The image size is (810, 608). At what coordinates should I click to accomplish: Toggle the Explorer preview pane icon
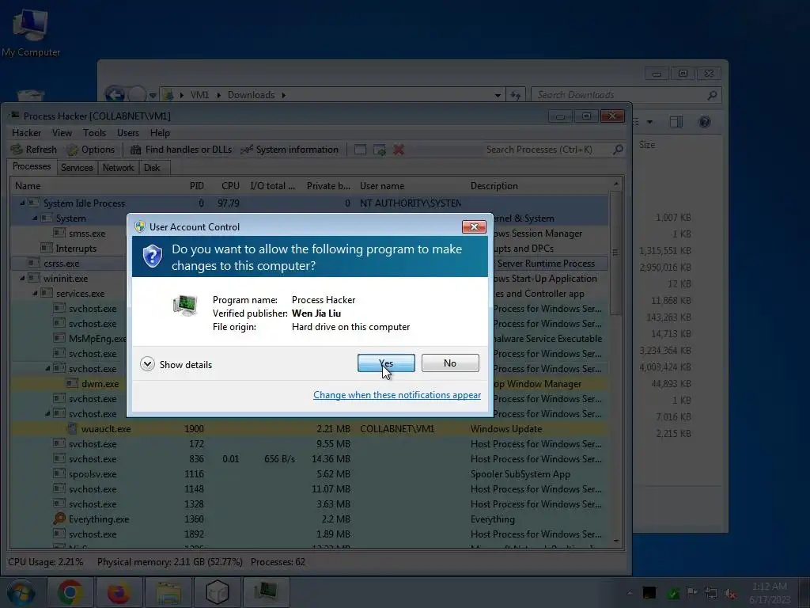pos(676,122)
